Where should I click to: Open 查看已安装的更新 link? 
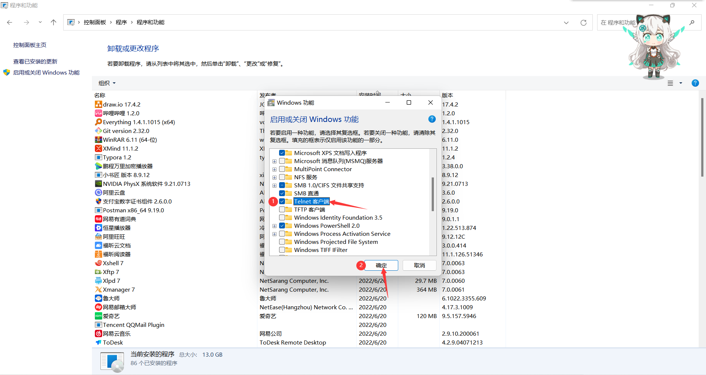35,61
